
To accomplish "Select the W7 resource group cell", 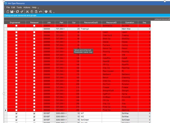I will [x=91, y=113].
